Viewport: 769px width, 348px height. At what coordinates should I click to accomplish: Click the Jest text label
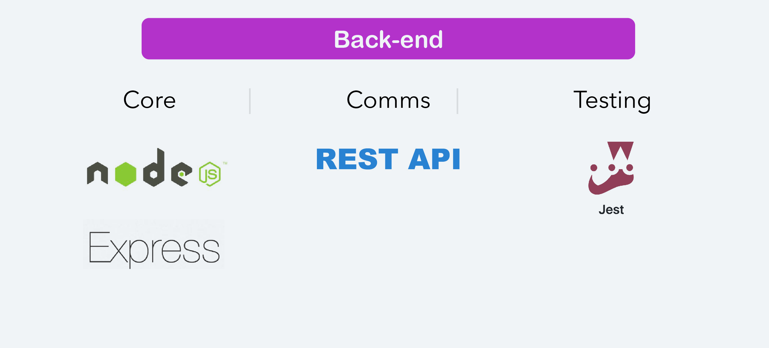pos(611,210)
